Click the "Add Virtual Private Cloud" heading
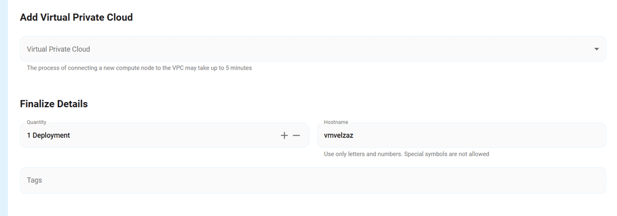 pyautogui.click(x=77, y=17)
